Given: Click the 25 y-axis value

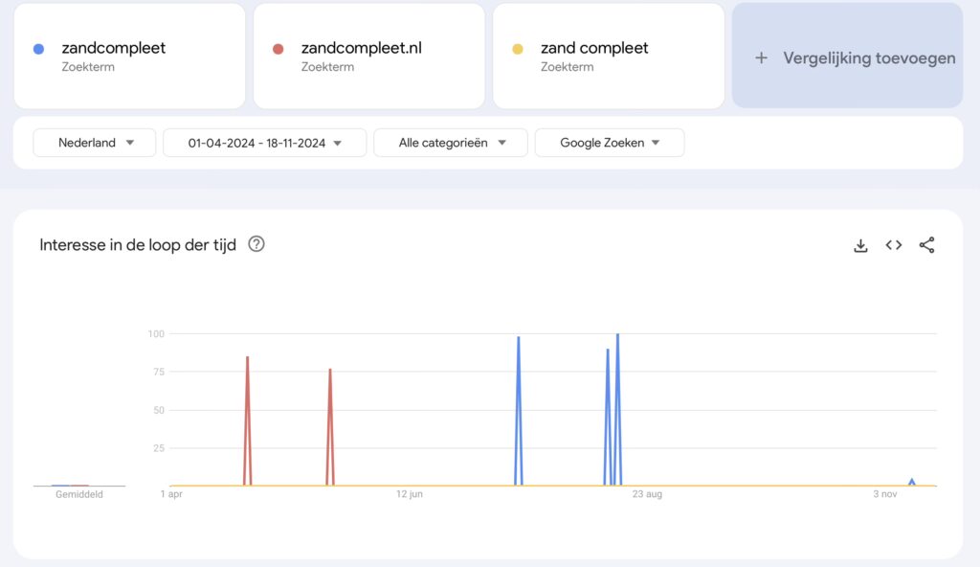Looking at the screenshot, I should 159,448.
